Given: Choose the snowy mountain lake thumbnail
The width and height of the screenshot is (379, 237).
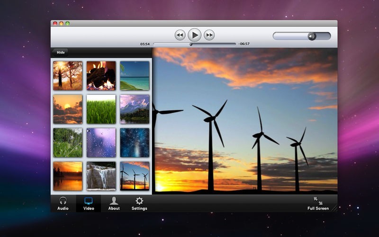Looking at the screenshot, I should [135, 109].
